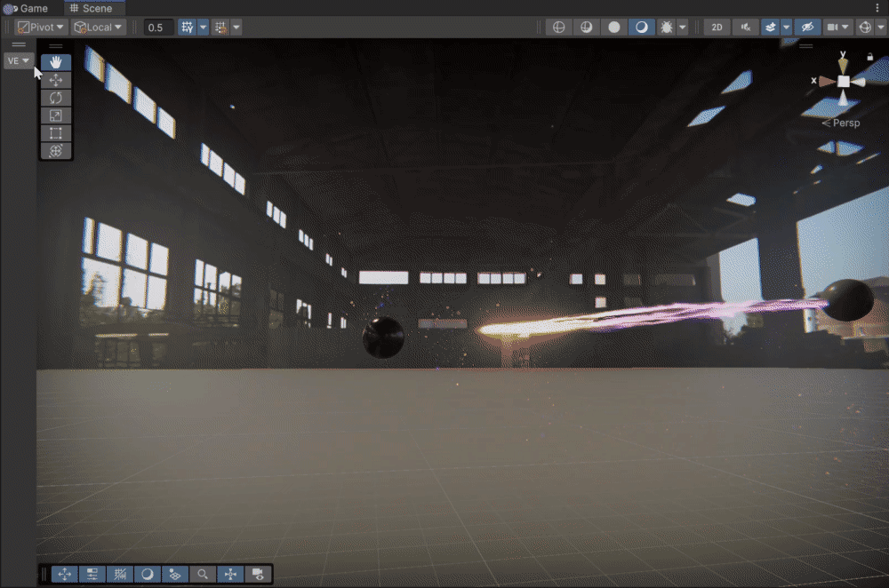
Task: Toggle 2D view mode
Action: tap(717, 28)
